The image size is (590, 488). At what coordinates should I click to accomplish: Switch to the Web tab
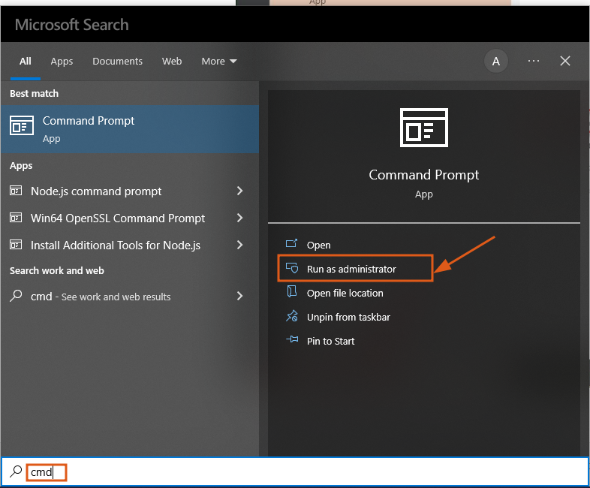[x=172, y=61]
